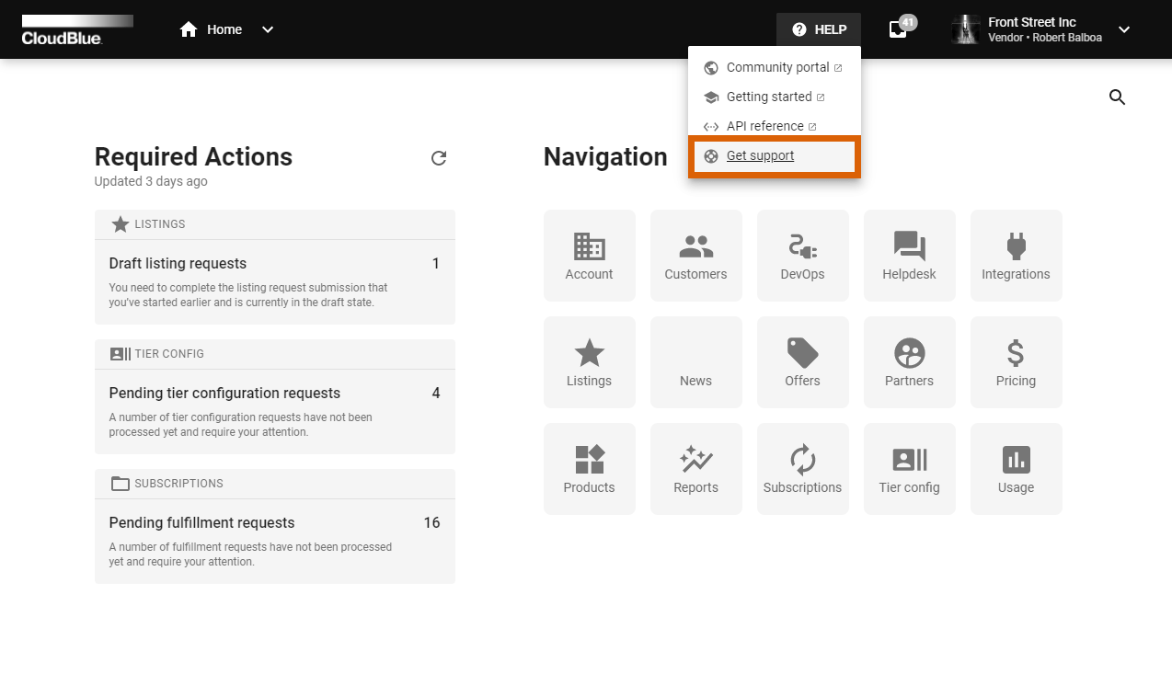Screen dimensions: 1172x697
Task: Open the Helpdesk tile
Action: click(909, 256)
